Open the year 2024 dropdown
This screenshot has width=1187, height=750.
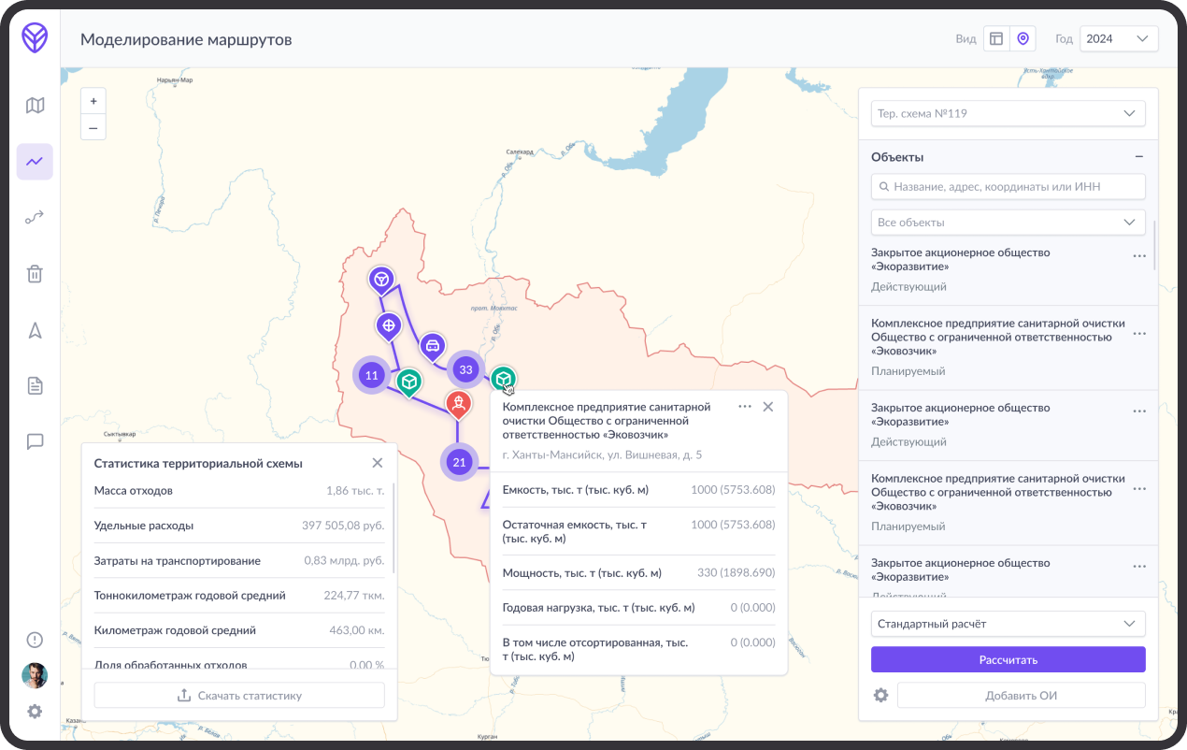1119,38
